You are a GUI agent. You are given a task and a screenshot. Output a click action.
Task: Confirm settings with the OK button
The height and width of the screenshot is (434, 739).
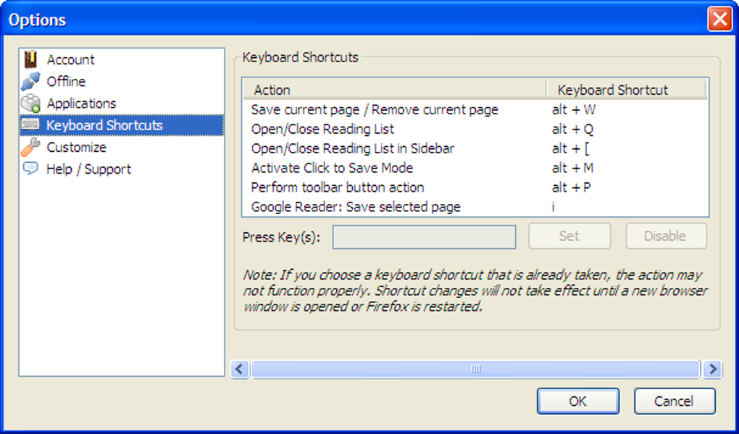coord(578,401)
